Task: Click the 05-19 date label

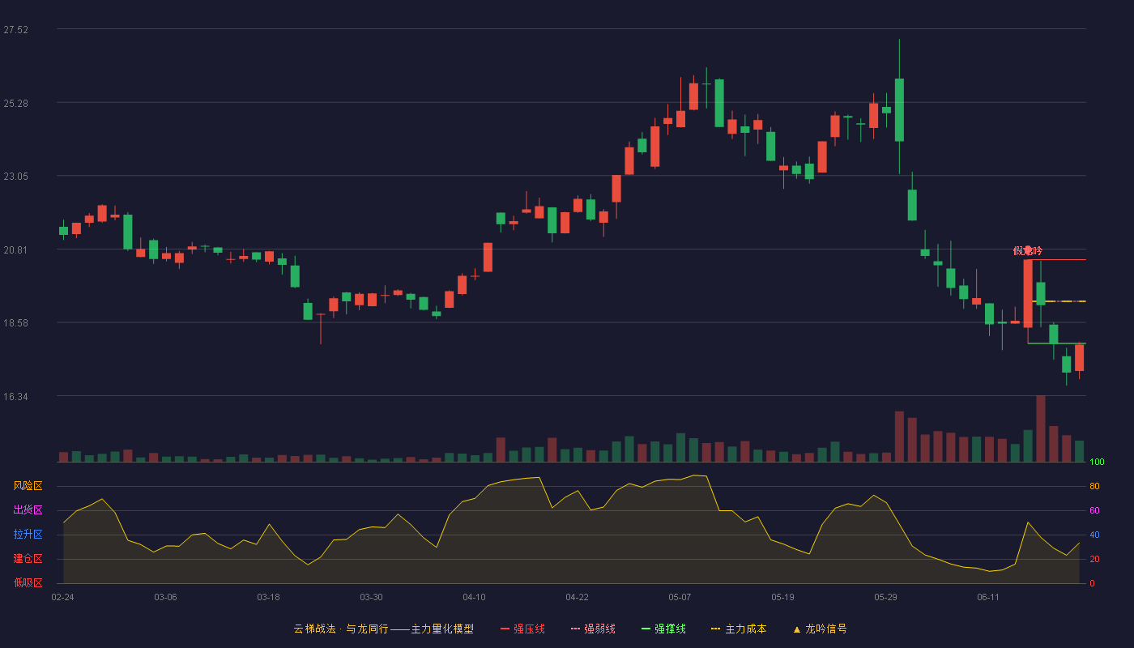Action: click(x=782, y=597)
